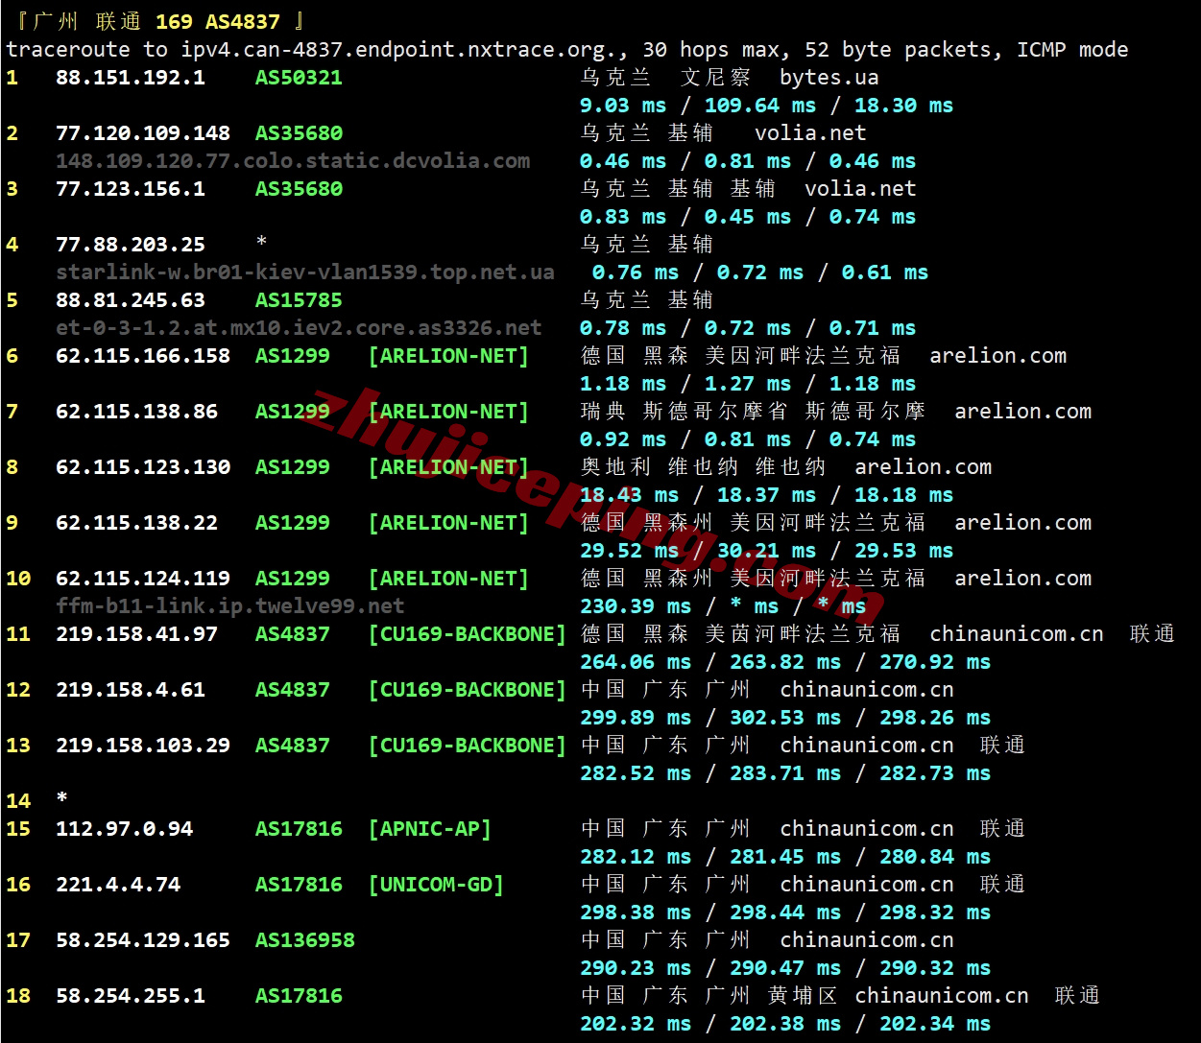Click the hostname ipv4.can-4837.endpoint.nxtrace.org in the traceroute line
The height and width of the screenshot is (1043, 1201).
[x=400, y=50]
